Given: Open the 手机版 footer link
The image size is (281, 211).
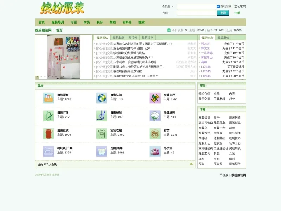Looking at the screenshot, I should (224, 175).
